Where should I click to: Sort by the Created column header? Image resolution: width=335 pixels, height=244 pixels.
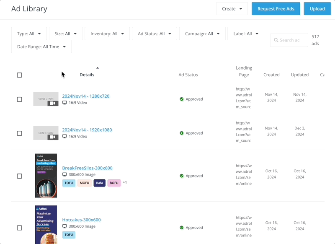271,75
